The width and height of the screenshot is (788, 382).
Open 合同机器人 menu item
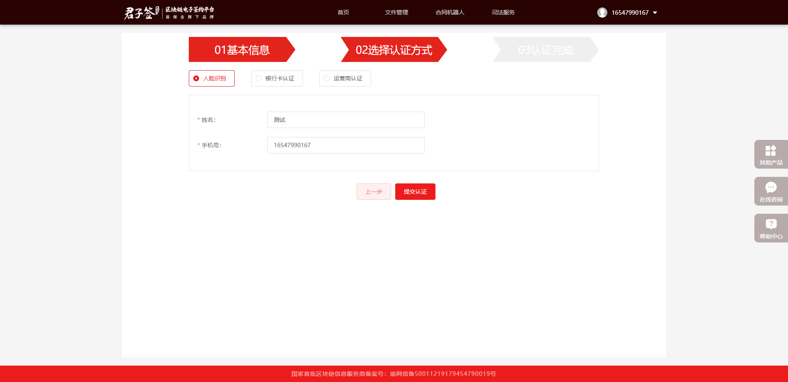pyautogui.click(x=450, y=12)
